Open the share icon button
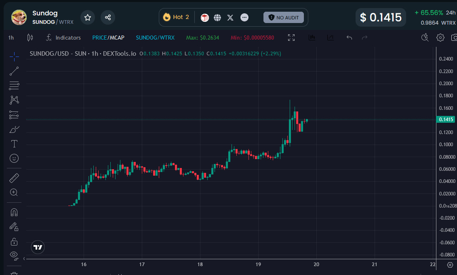Viewport: 457px width, 275px height. (108, 17)
